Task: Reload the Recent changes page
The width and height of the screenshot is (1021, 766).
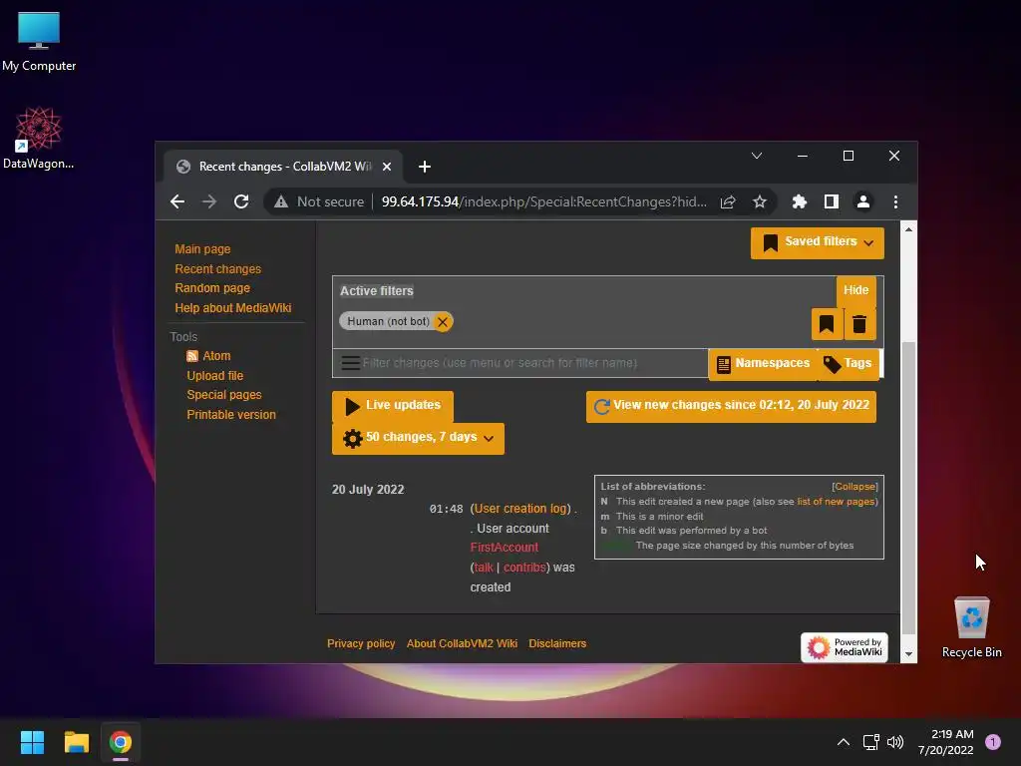Action: [241, 201]
